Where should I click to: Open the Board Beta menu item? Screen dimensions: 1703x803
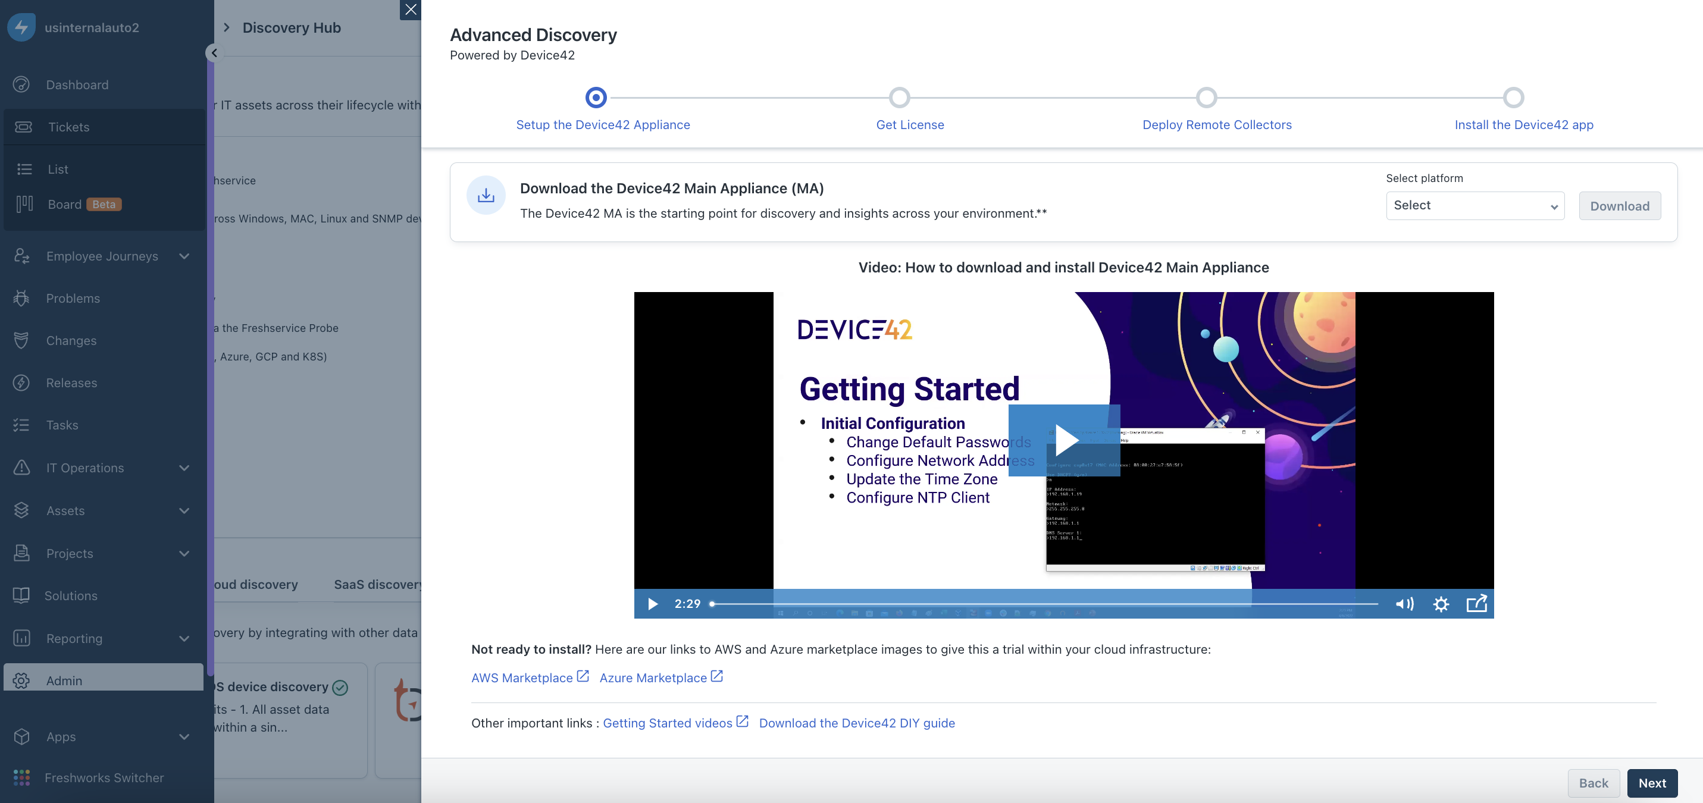[65, 204]
